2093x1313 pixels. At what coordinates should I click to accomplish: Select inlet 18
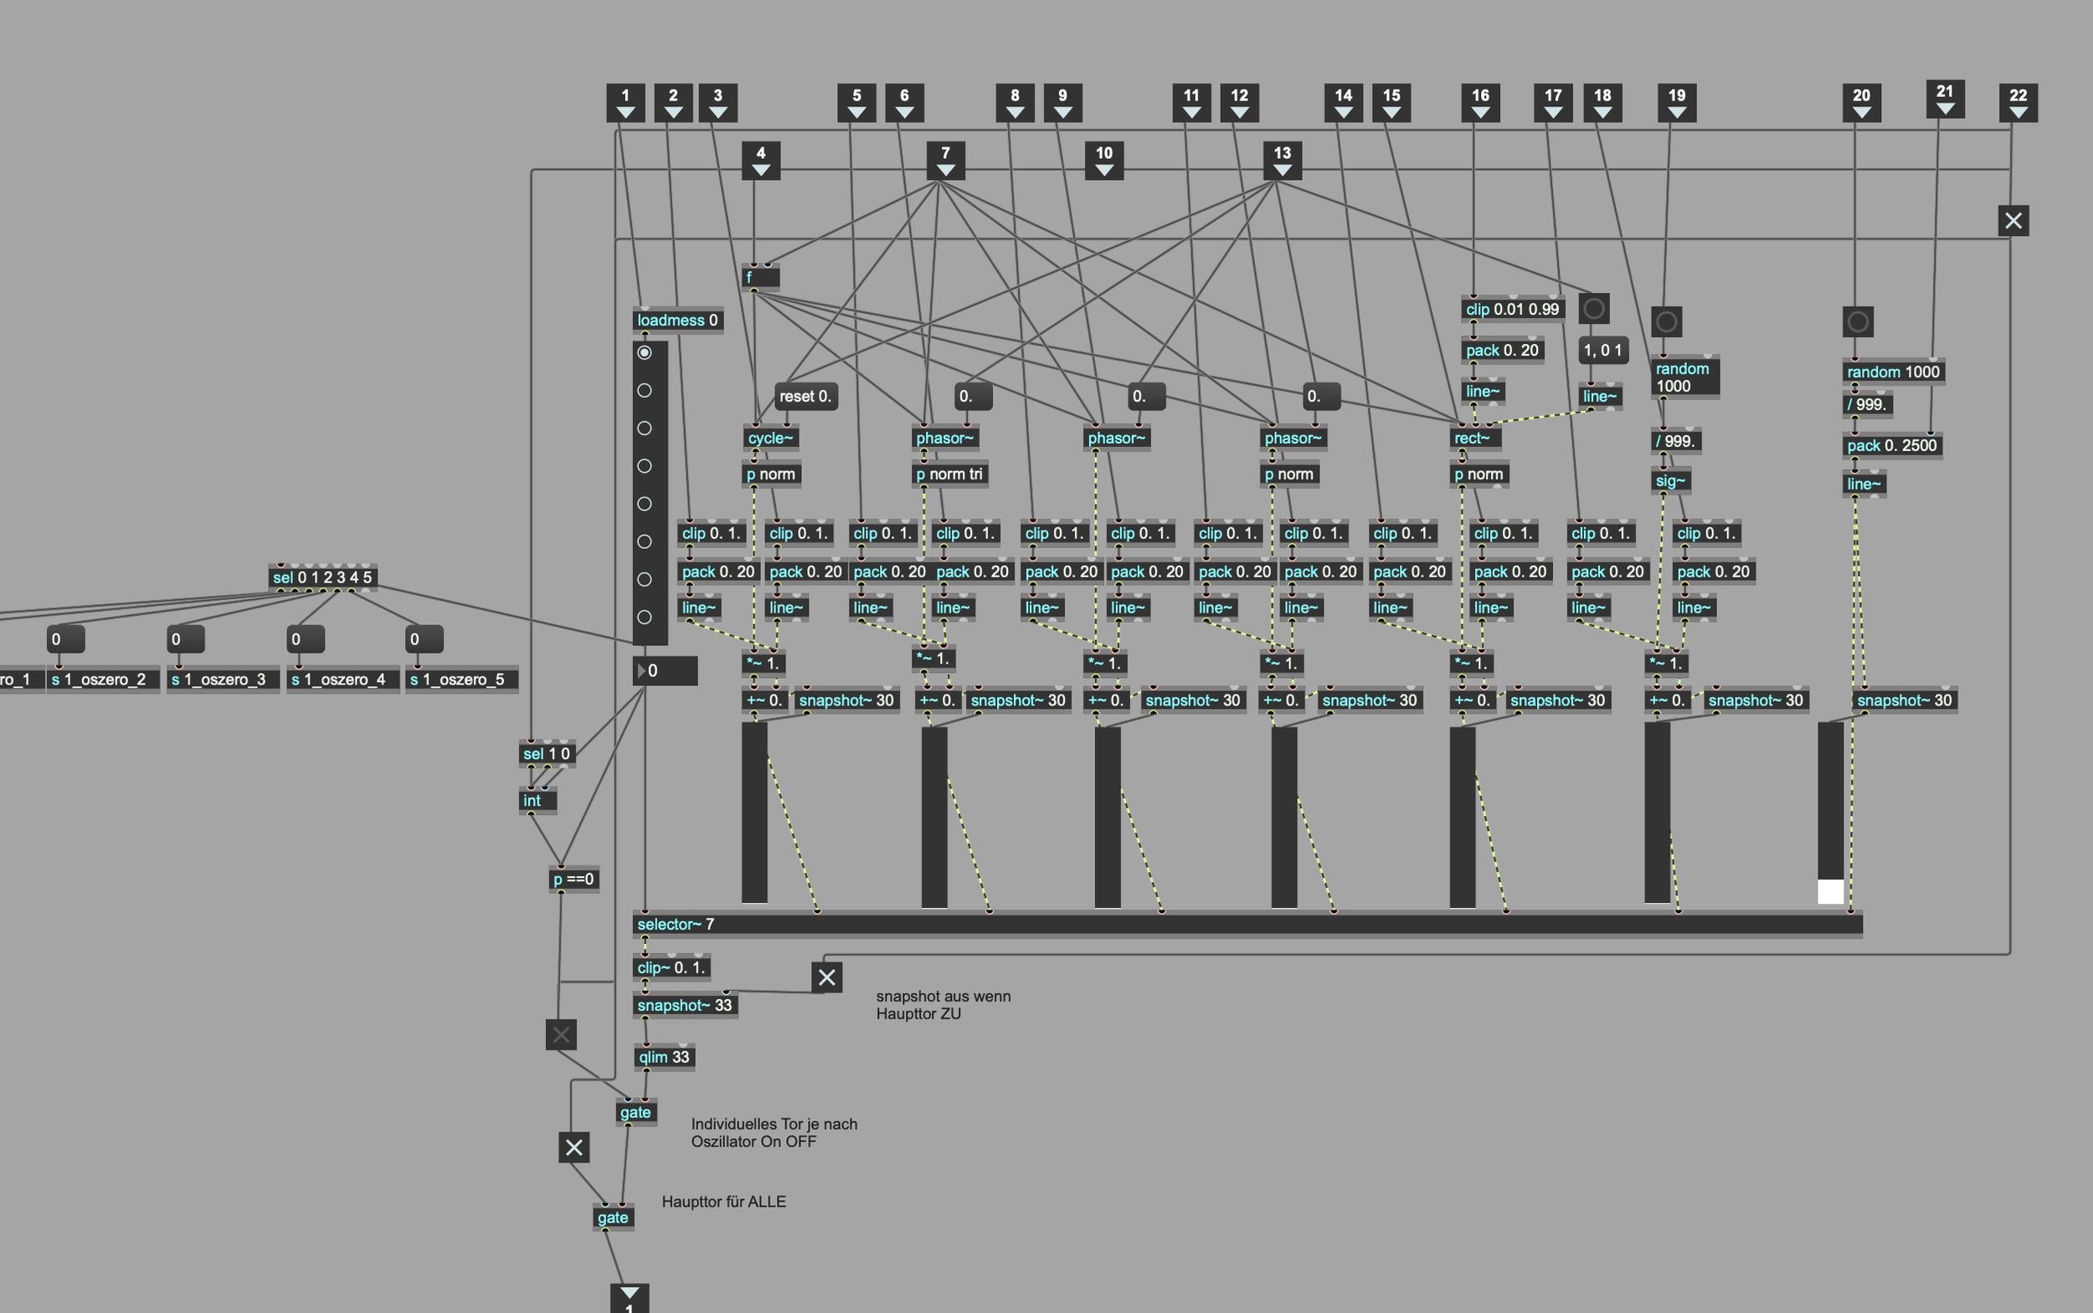(x=1602, y=102)
